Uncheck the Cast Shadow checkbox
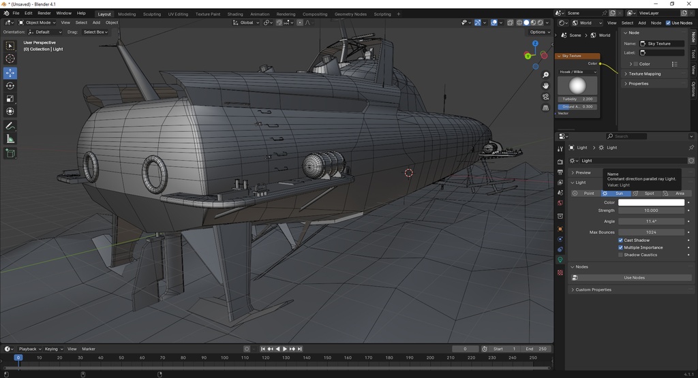 tap(620, 240)
